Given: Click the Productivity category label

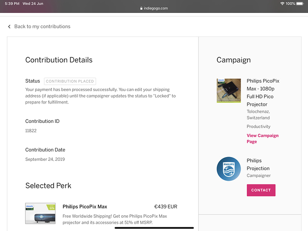Looking at the screenshot, I should pos(259,127).
